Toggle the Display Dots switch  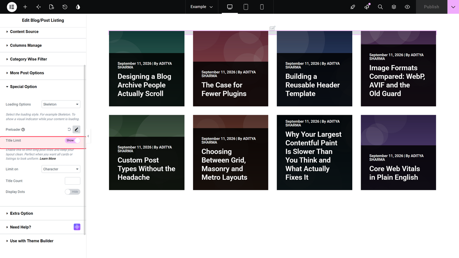point(73,192)
